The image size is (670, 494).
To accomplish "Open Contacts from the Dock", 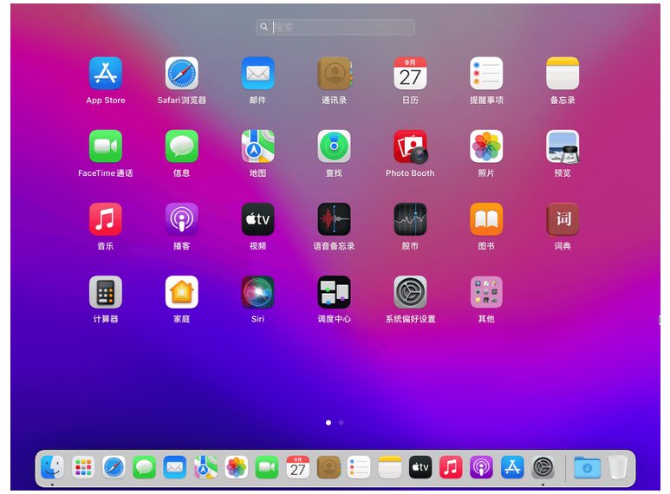I will pyautogui.click(x=328, y=467).
